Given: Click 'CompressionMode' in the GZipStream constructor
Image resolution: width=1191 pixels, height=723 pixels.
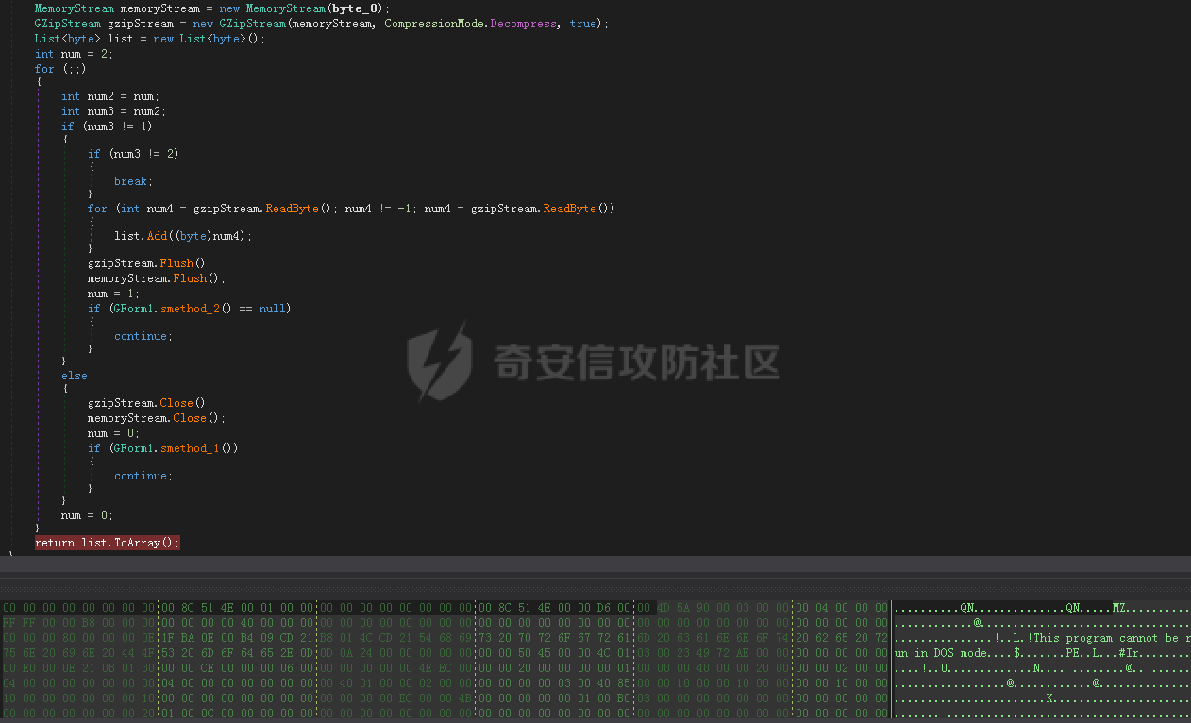Looking at the screenshot, I should pos(434,23).
